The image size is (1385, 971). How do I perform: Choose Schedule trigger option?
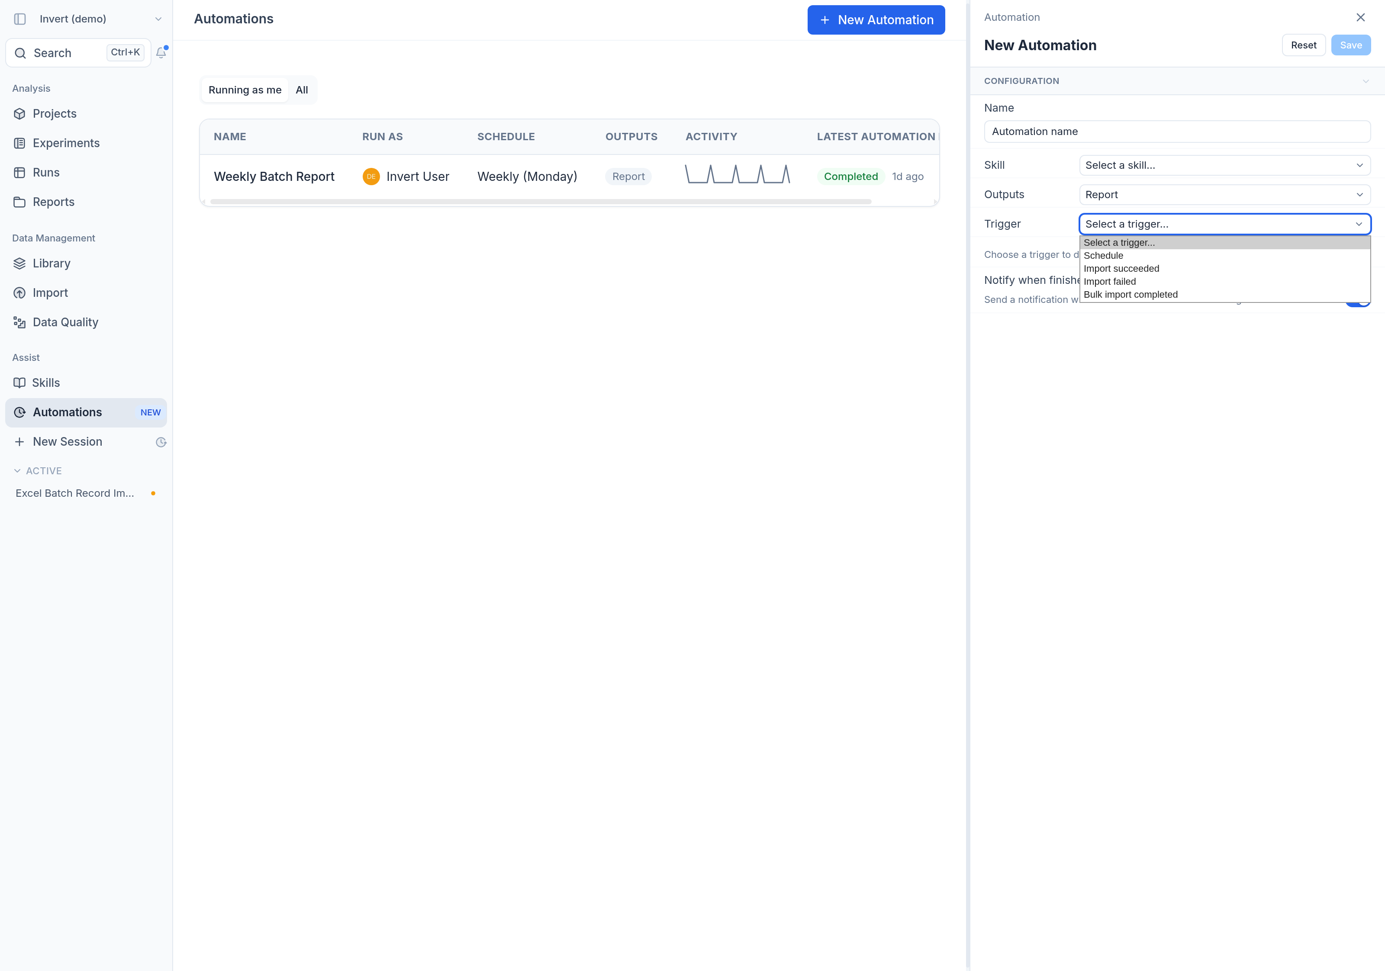1224,256
